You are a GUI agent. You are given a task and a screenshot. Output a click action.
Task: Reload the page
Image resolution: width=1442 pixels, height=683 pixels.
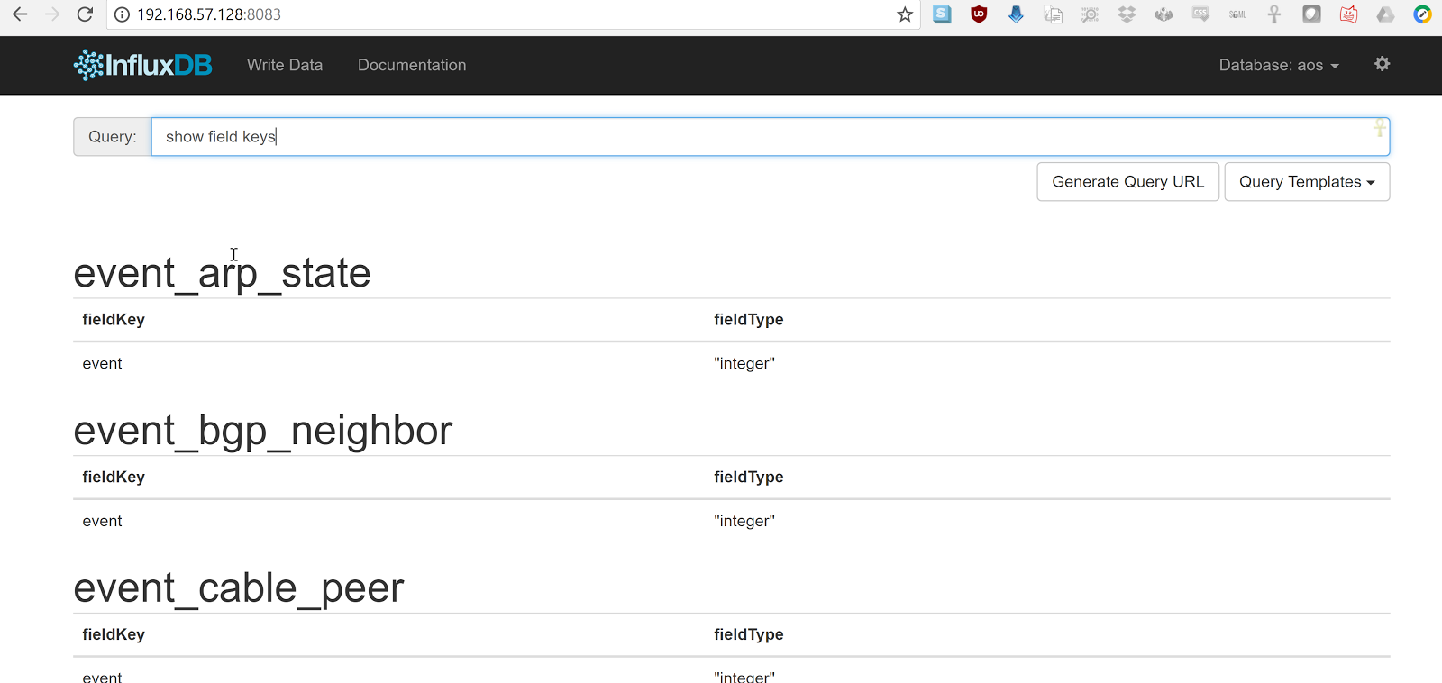click(85, 14)
